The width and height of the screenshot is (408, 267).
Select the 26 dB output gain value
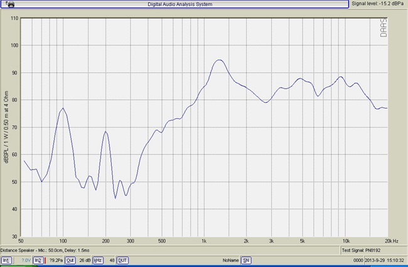pos(83,260)
